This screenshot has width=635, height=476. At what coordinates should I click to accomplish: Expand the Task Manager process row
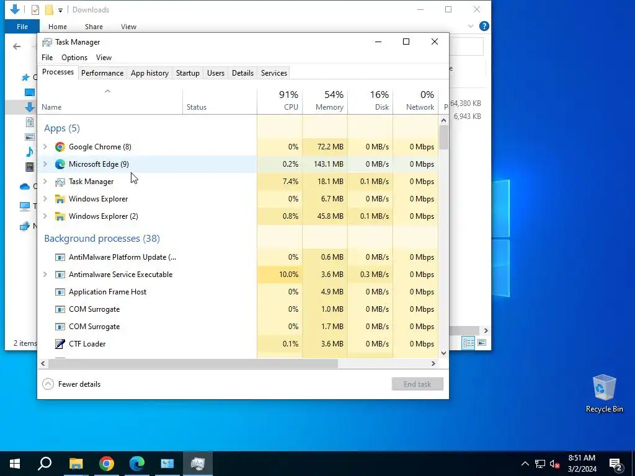click(x=45, y=182)
